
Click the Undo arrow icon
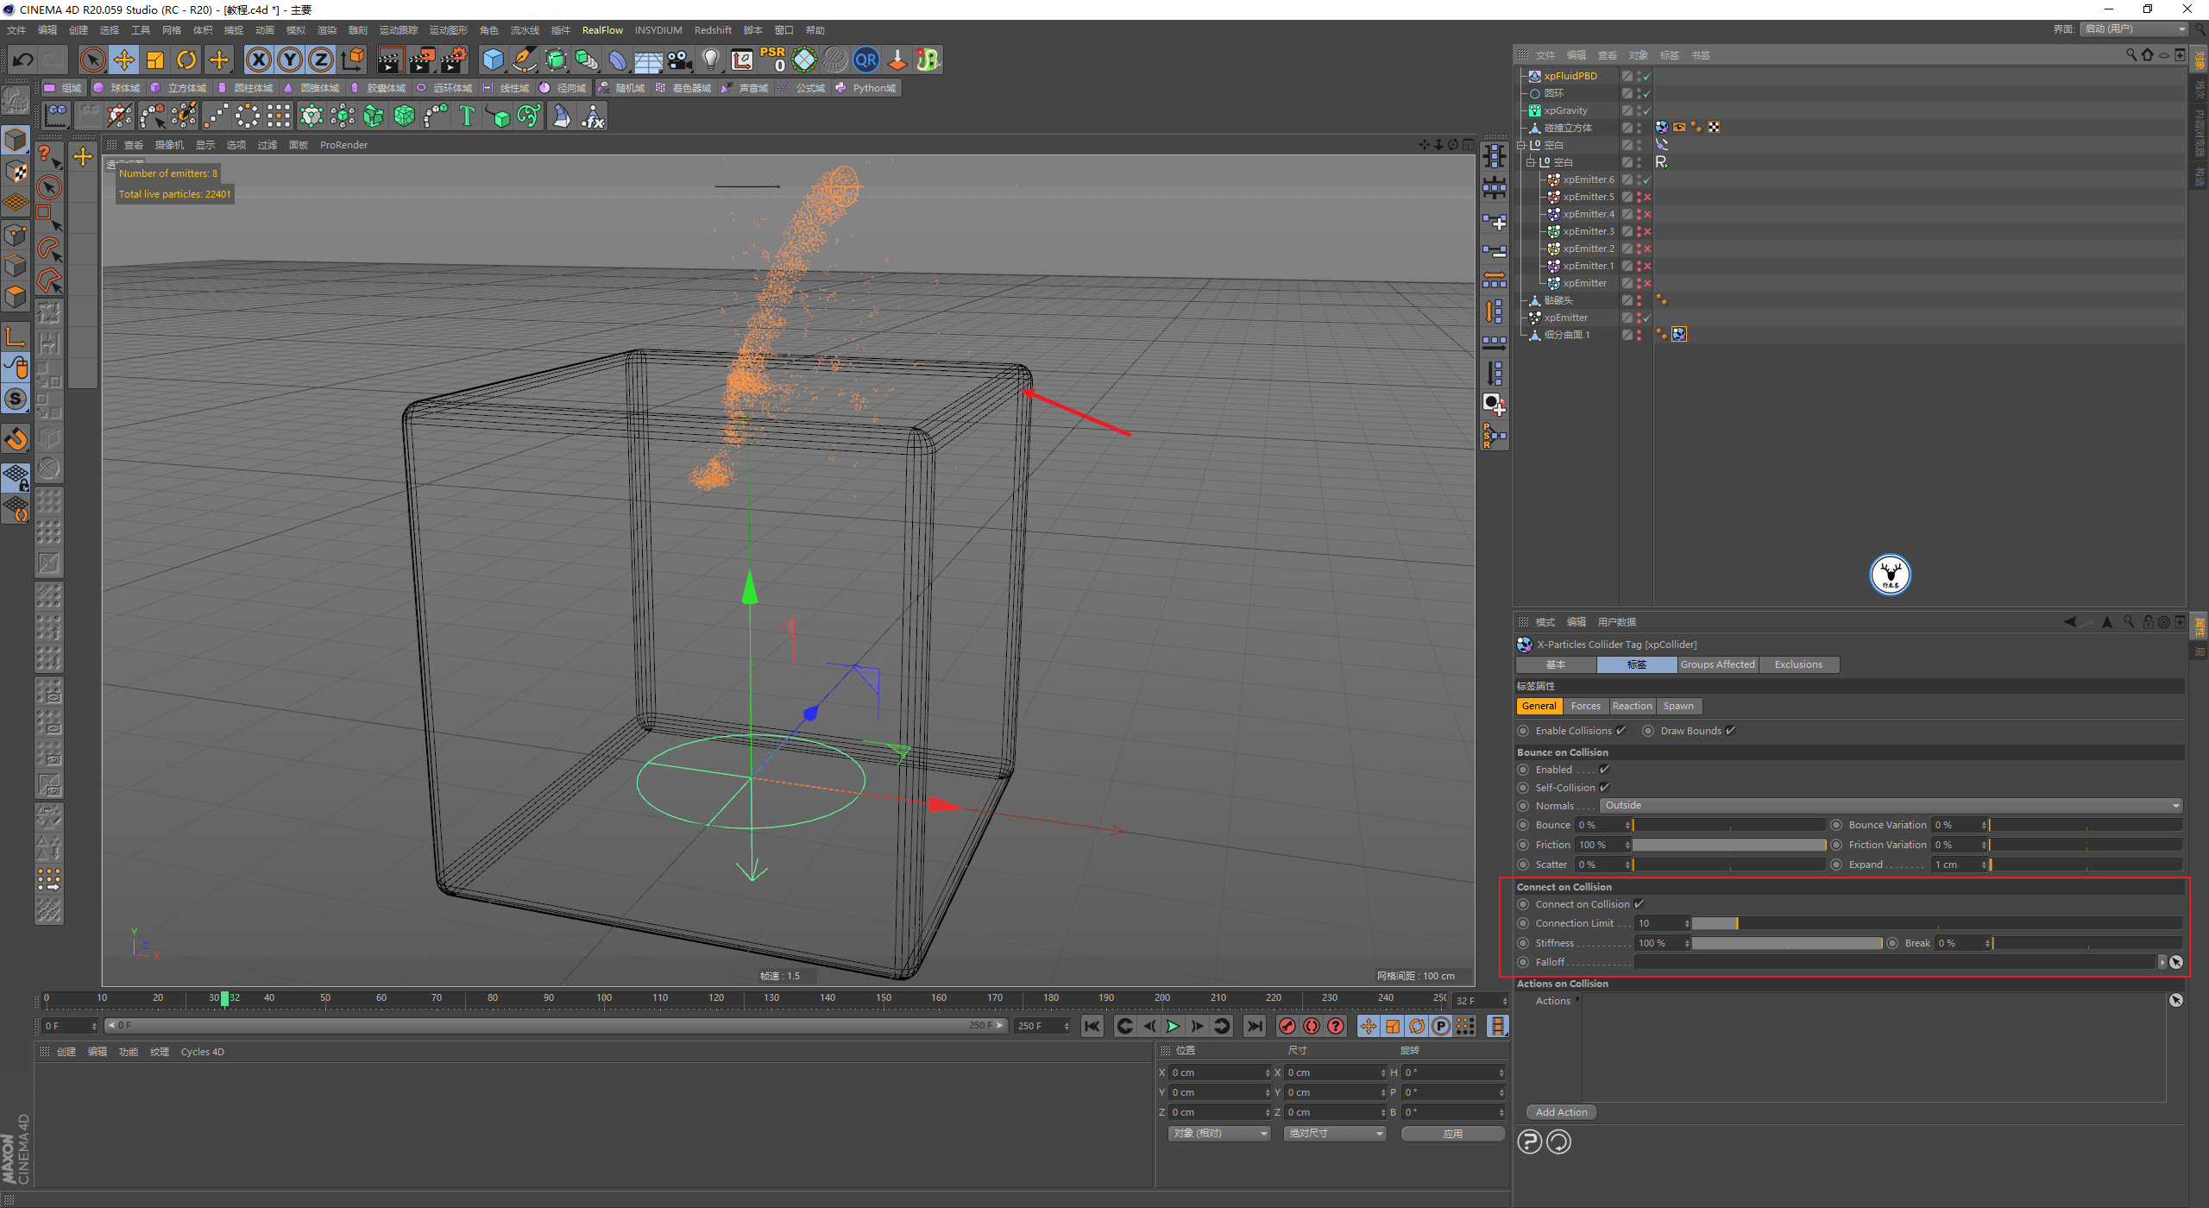tap(23, 60)
